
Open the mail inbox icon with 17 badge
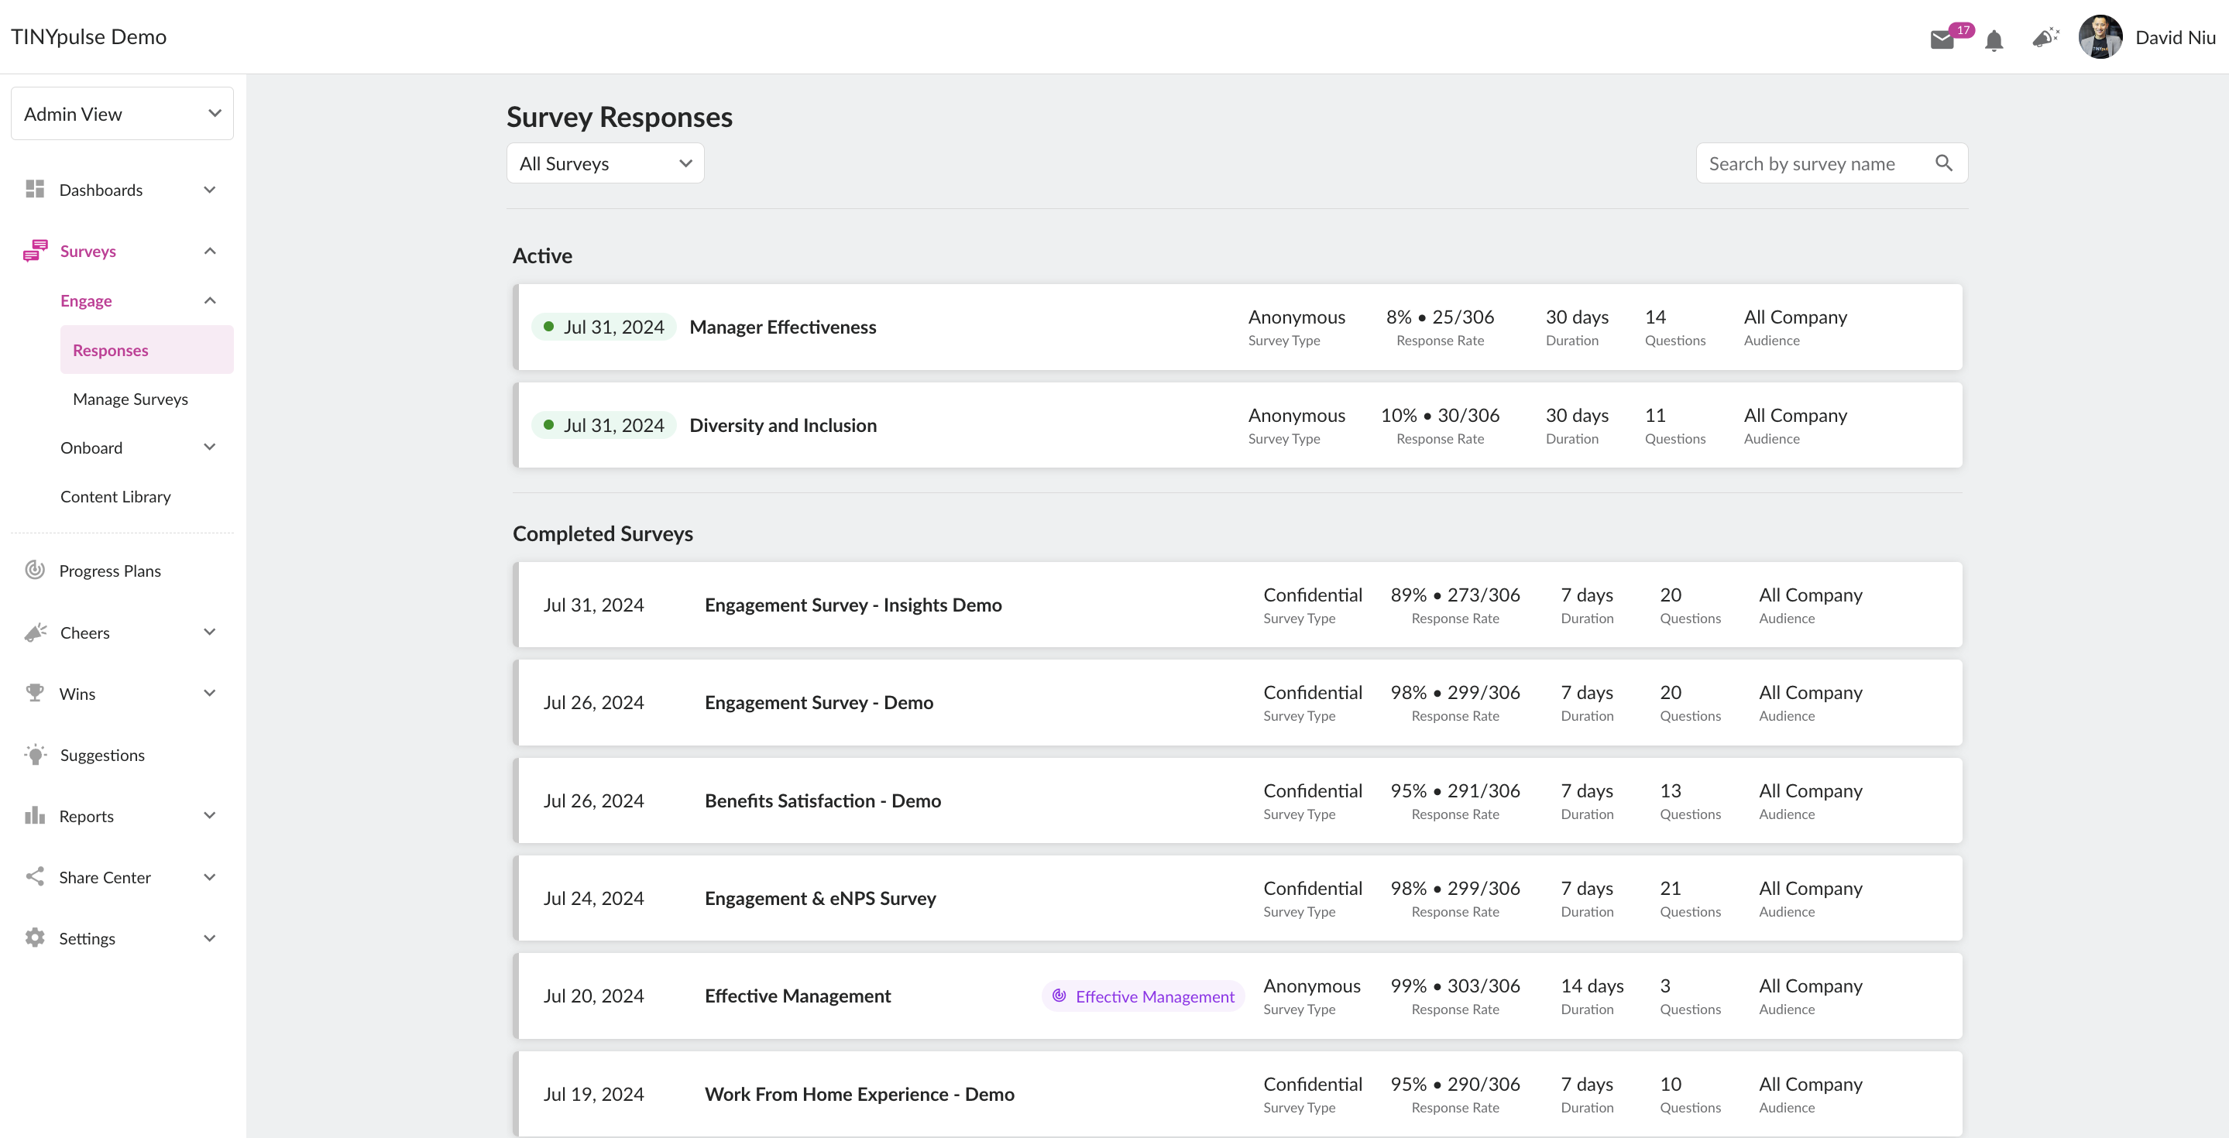[x=1942, y=39]
